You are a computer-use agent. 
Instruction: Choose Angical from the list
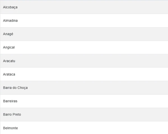pos(9,47)
